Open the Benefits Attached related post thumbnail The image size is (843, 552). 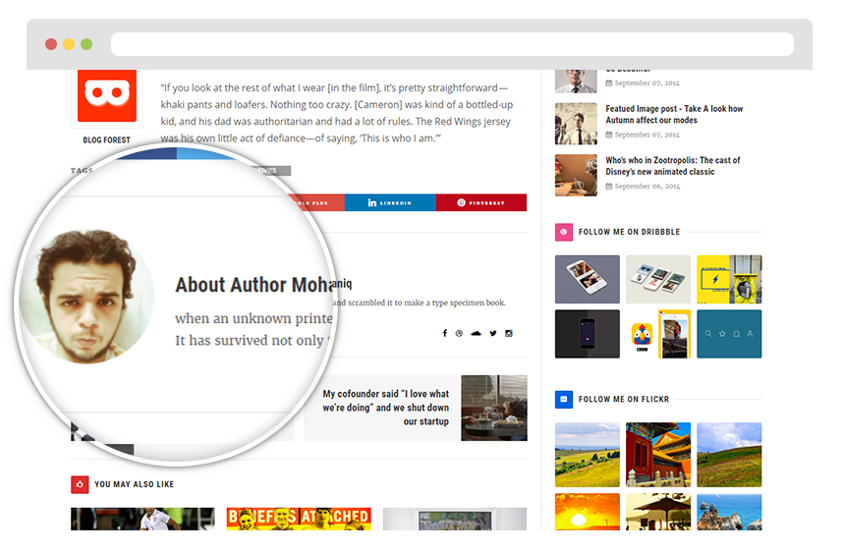(299, 520)
